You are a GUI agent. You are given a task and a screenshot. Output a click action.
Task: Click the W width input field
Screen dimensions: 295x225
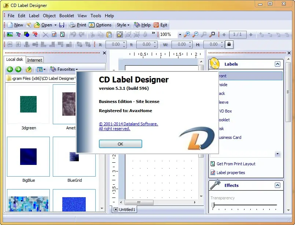[180, 44]
